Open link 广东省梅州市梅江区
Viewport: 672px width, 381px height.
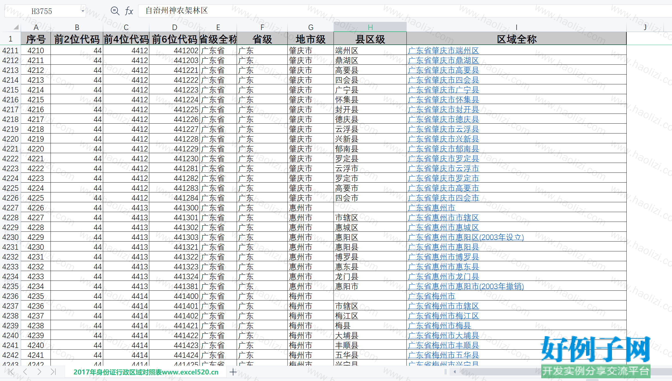(444, 316)
